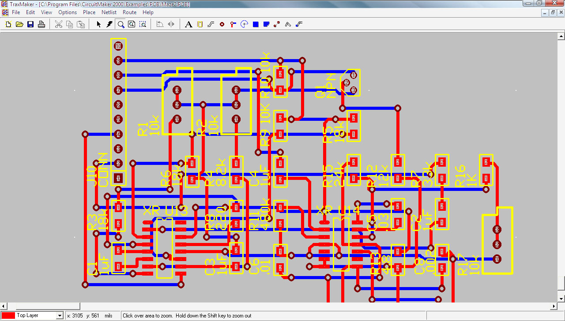Activate the Place Via tool
The image size is (565, 321).
coord(233,24)
